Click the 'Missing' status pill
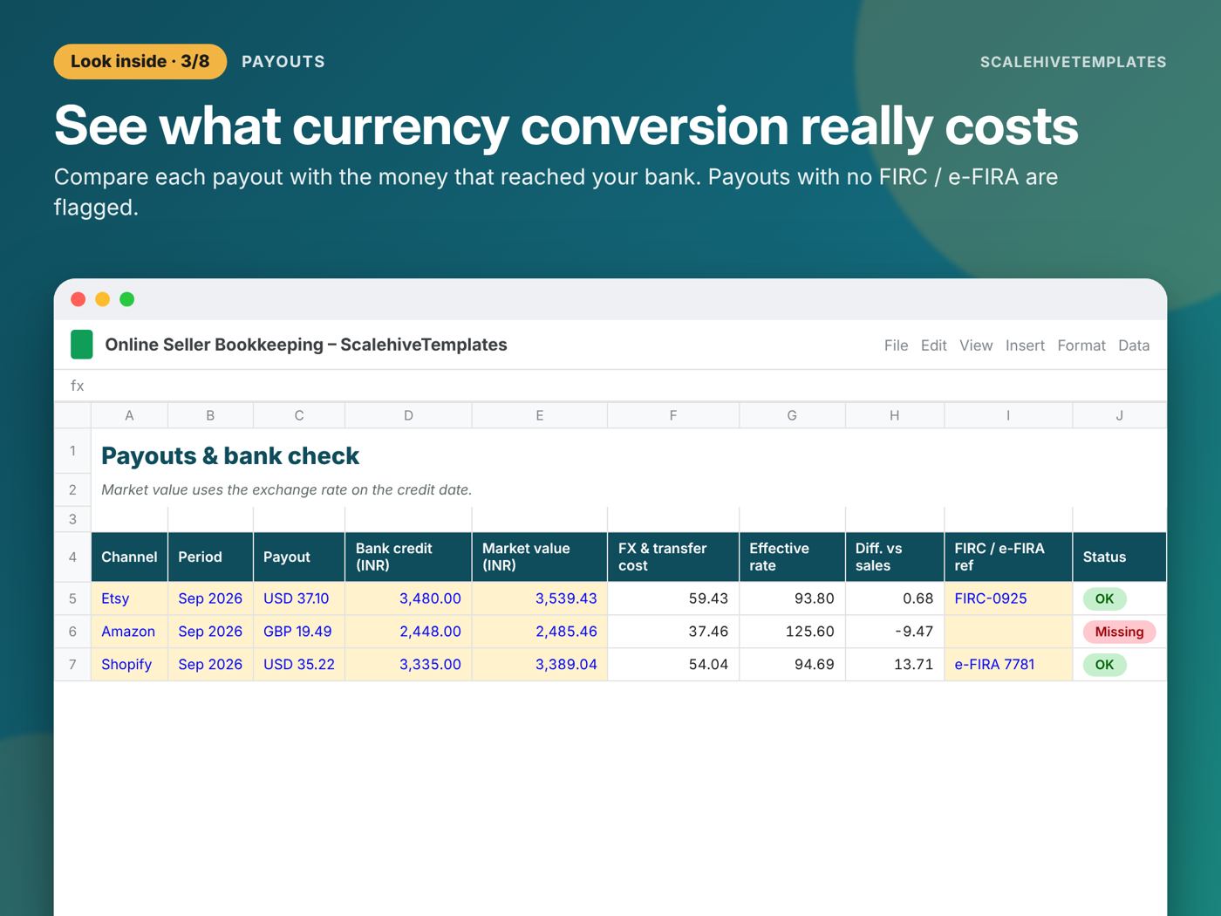Image resolution: width=1221 pixels, height=916 pixels. 1119,632
